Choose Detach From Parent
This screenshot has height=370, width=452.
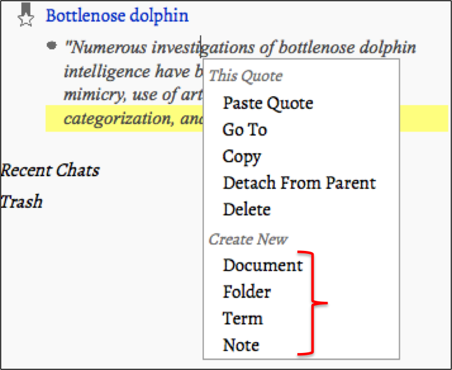pyautogui.click(x=299, y=183)
